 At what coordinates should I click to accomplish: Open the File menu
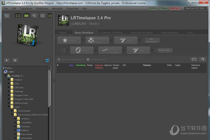[x=6, y=8]
